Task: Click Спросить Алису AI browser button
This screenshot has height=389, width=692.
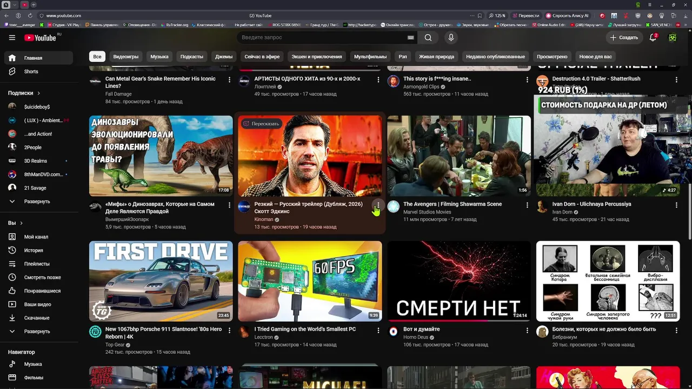Action: (x=567, y=16)
